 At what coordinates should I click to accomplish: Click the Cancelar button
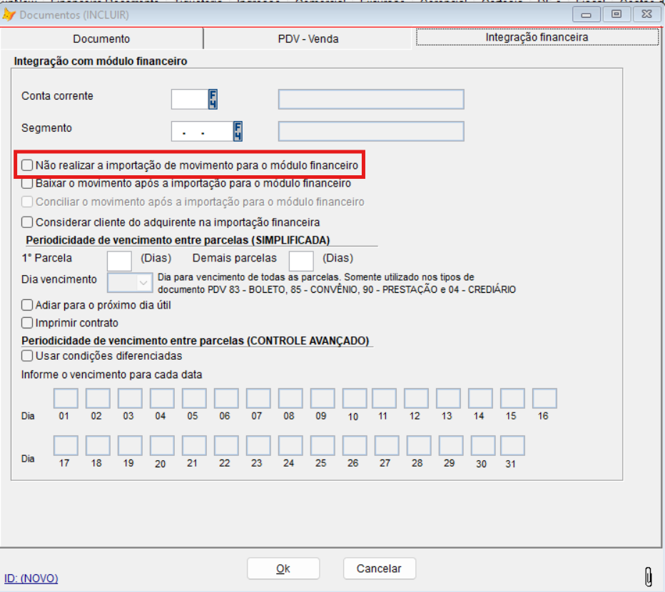point(379,568)
